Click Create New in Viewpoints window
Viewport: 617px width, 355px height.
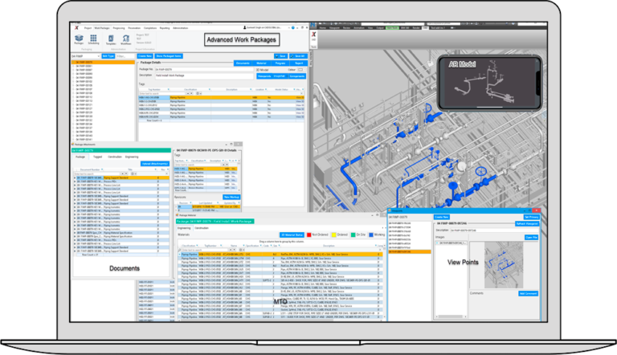(442, 217)
